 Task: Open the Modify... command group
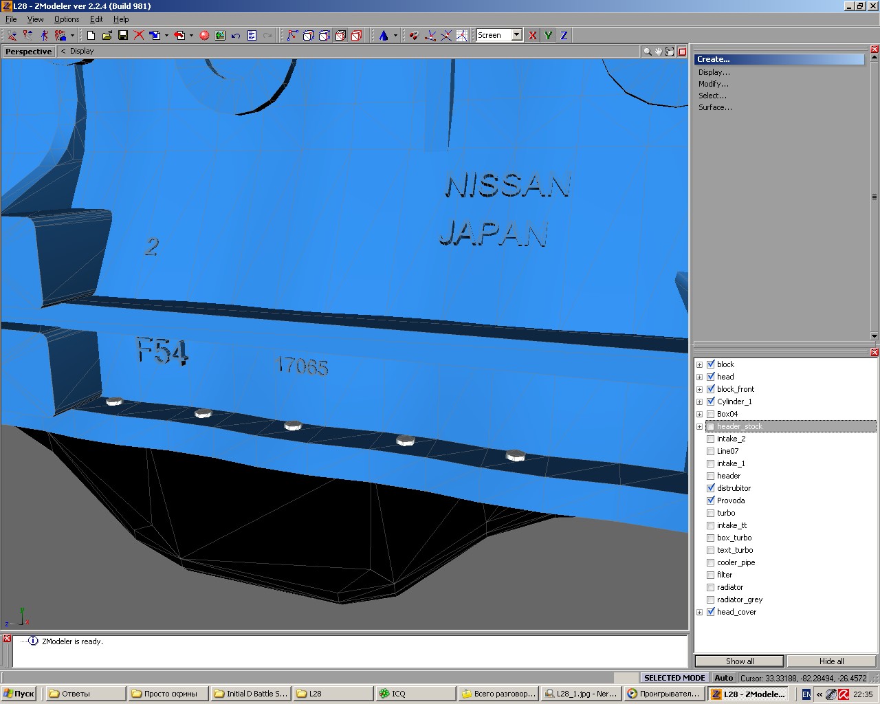714,84
